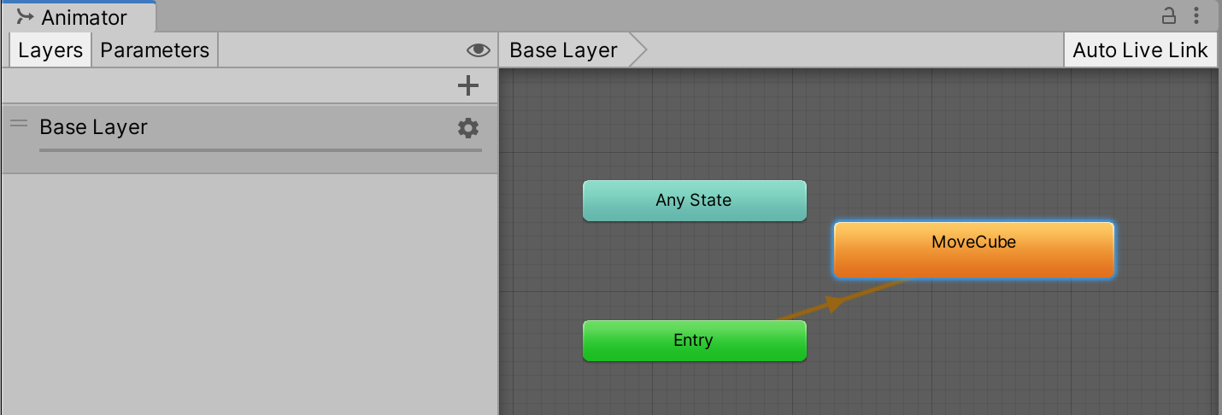Select the Entry node

coord(694,341)
